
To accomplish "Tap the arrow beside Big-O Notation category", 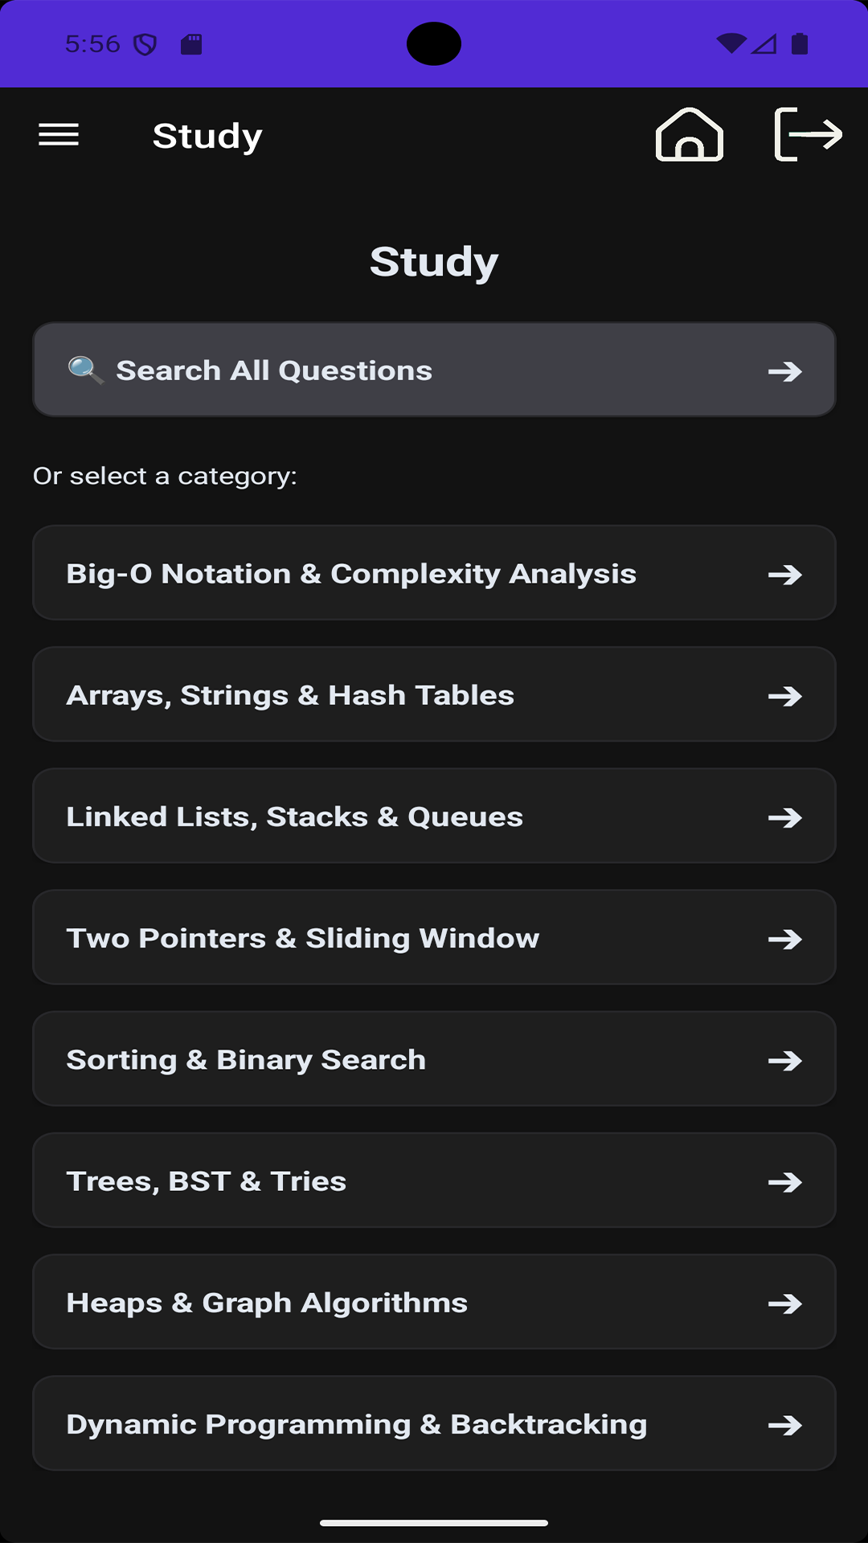I will click(785, 575).
